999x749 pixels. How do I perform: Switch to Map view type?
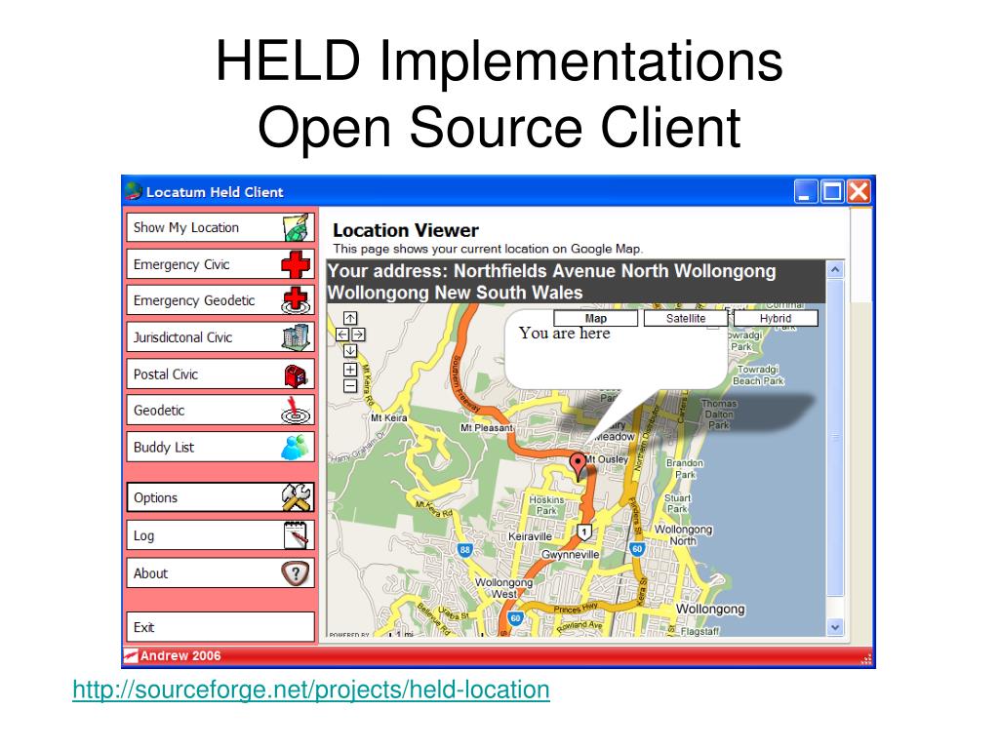[x=596, y=319]
